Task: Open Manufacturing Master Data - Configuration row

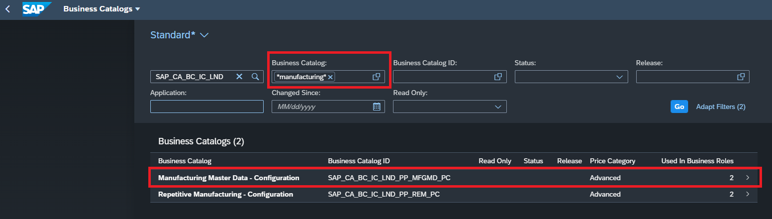Action: click(x=454, y=178)
